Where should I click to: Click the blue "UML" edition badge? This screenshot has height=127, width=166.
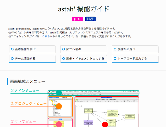click(90, 19)
